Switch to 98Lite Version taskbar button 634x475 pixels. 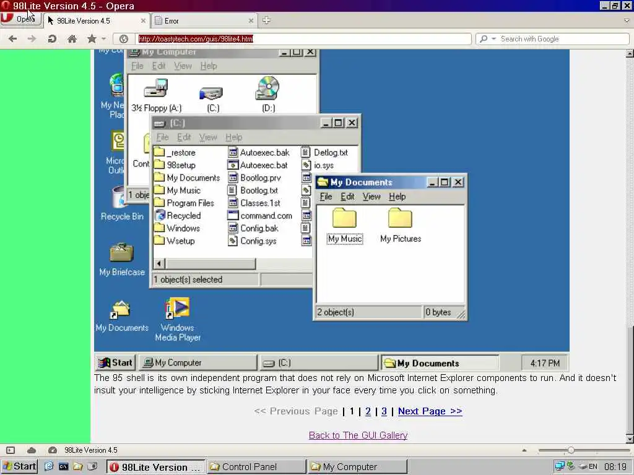point(156,467)
